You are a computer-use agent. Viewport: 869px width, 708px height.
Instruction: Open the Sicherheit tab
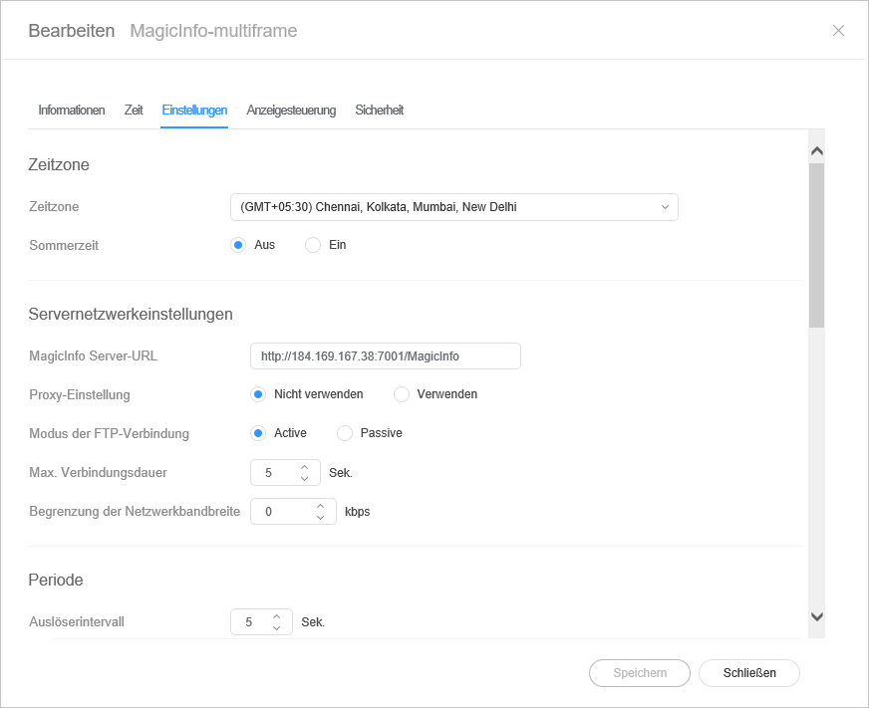pos(379,111)
